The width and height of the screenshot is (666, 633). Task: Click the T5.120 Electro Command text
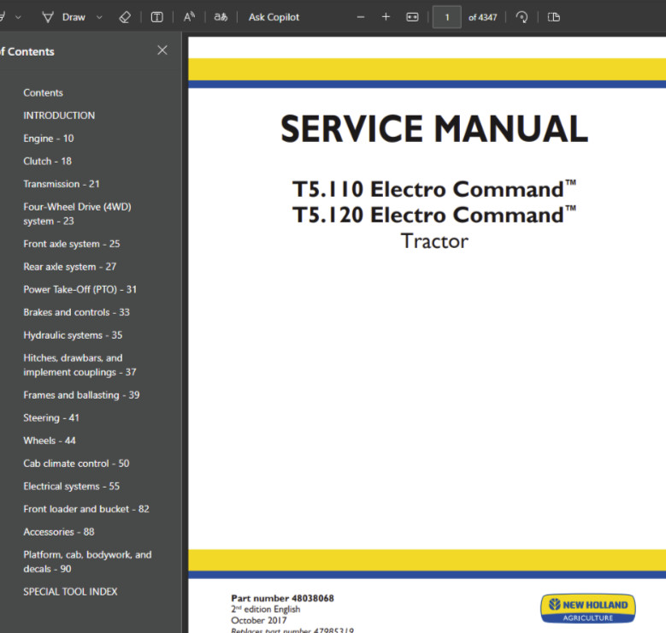(433, 215)
